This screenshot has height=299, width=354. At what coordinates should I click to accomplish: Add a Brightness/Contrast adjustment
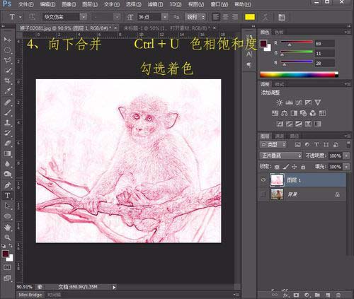coord(280,102)
